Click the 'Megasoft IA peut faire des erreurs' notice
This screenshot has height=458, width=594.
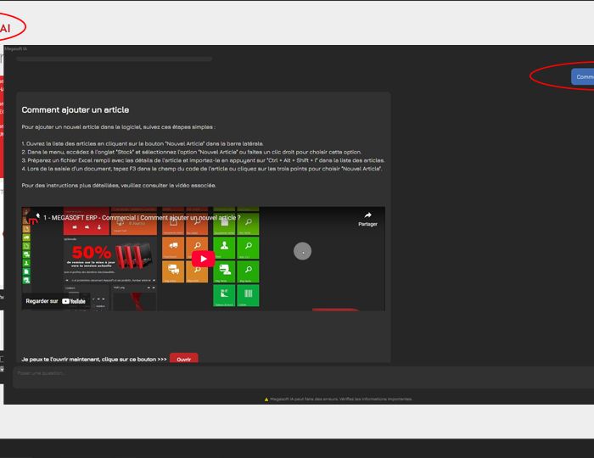click(341, 399)
